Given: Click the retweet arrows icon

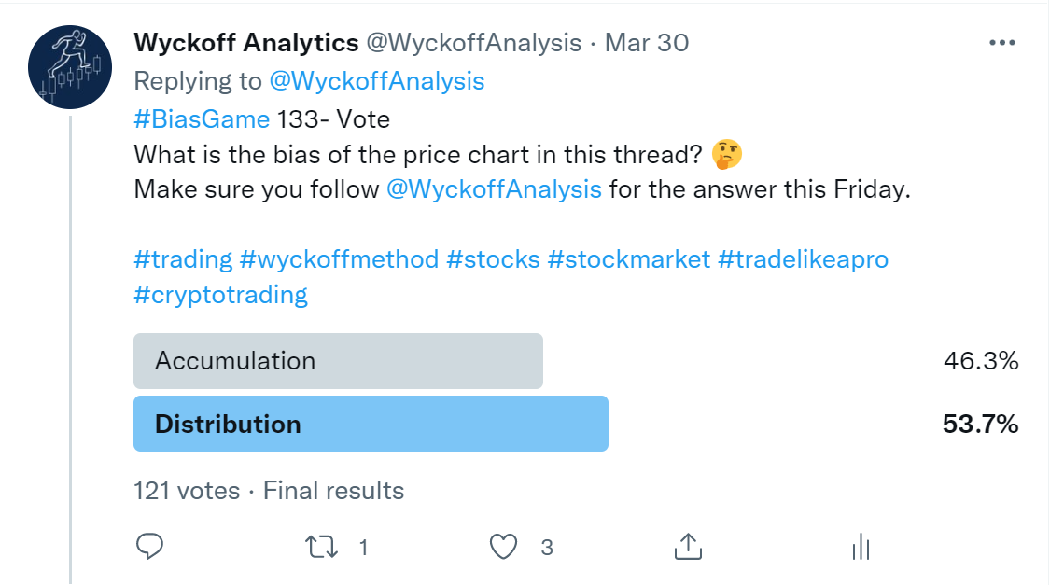Looking at the screenshot, I should coord(321,547).
